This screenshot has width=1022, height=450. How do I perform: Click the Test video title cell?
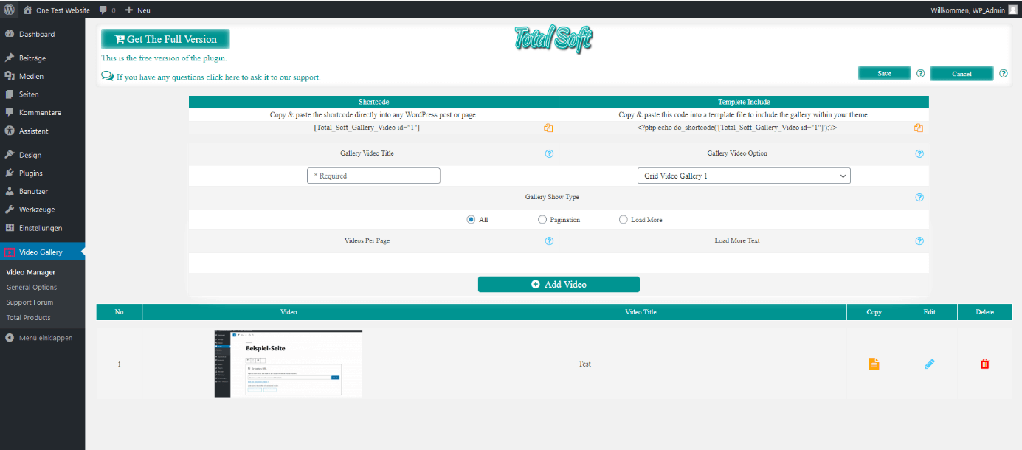pos(584,364)
